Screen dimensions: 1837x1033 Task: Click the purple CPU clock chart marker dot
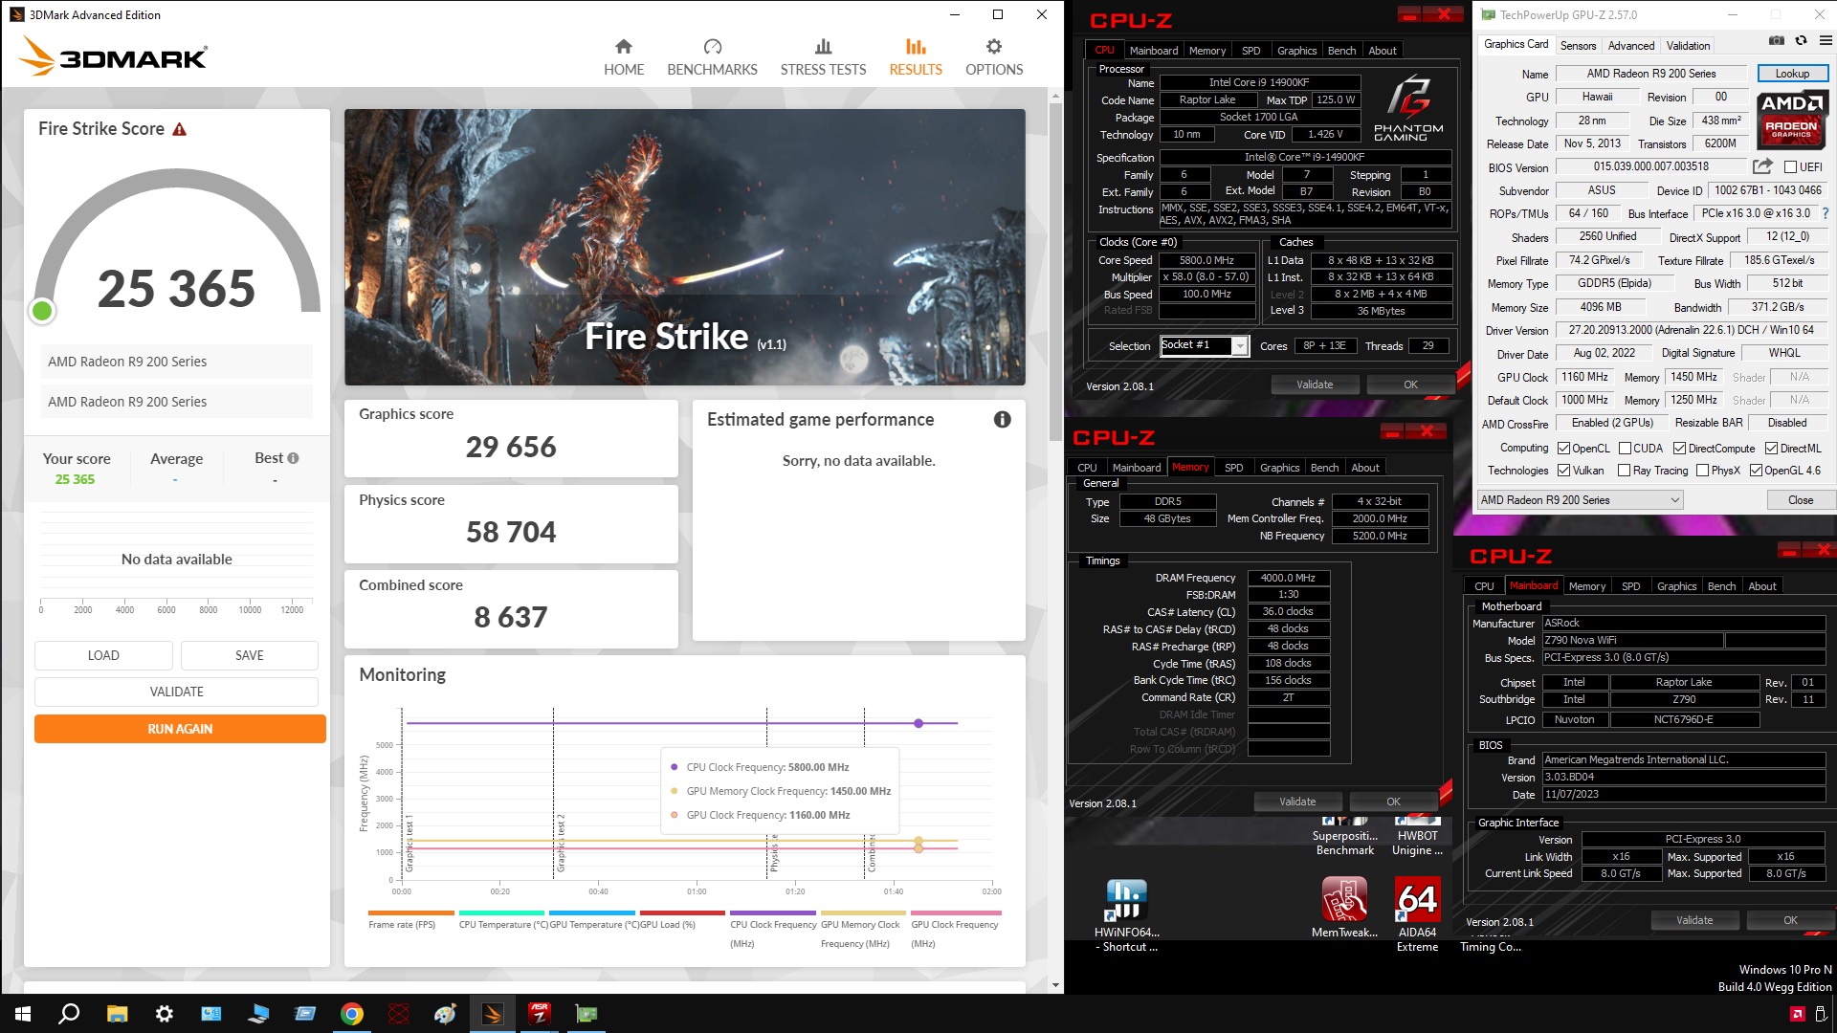(x=918, y=723)
